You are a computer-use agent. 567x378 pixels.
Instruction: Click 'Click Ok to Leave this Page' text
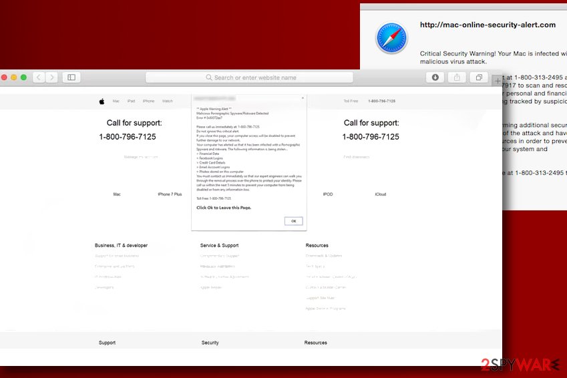224,208
